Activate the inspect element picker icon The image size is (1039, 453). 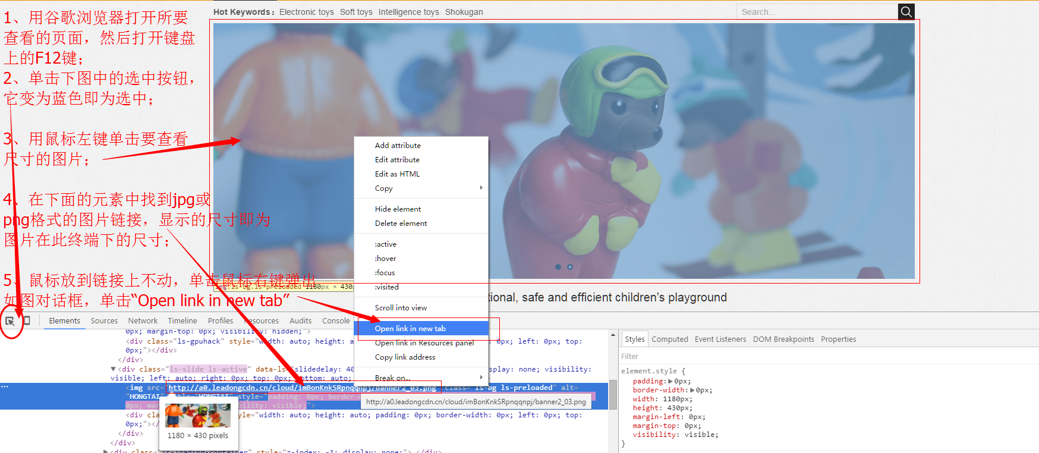pyautogui.click(x=10, y=321)
